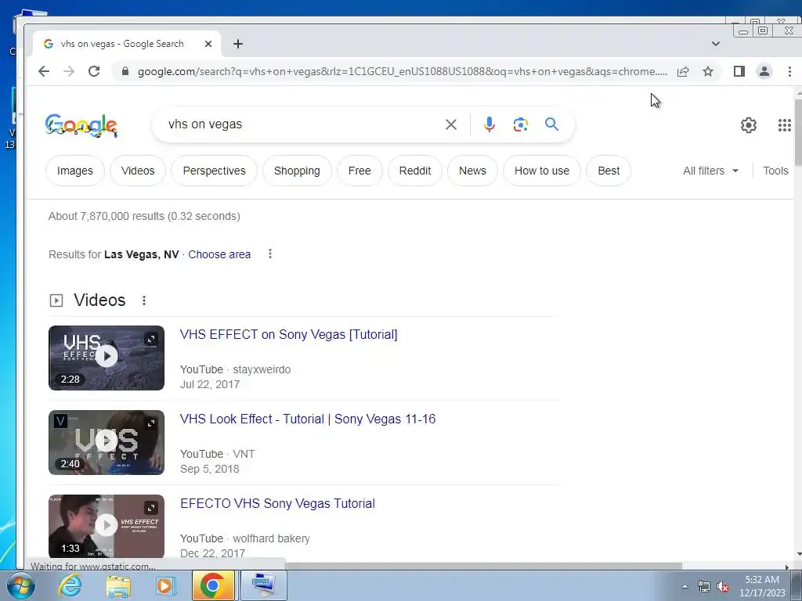Image resolution: width=802 pixels, height=601 pixels.
Task: Open Windows Media Player from the taskbar
Action: [x=165, y=585]
